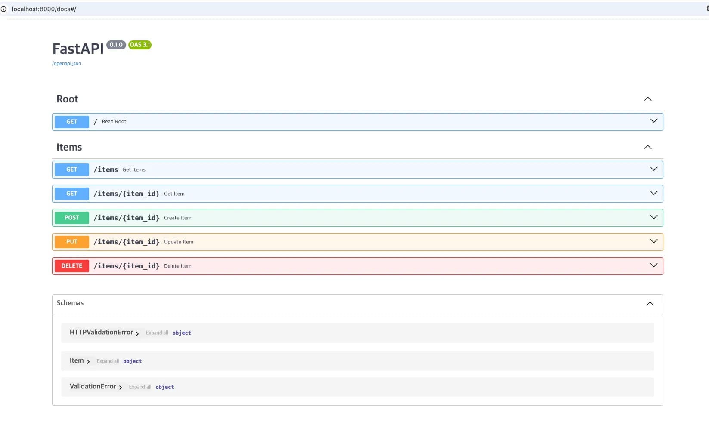Click the 0.1.0 version badge
709x422 pixels.
(x=116, y=45)
